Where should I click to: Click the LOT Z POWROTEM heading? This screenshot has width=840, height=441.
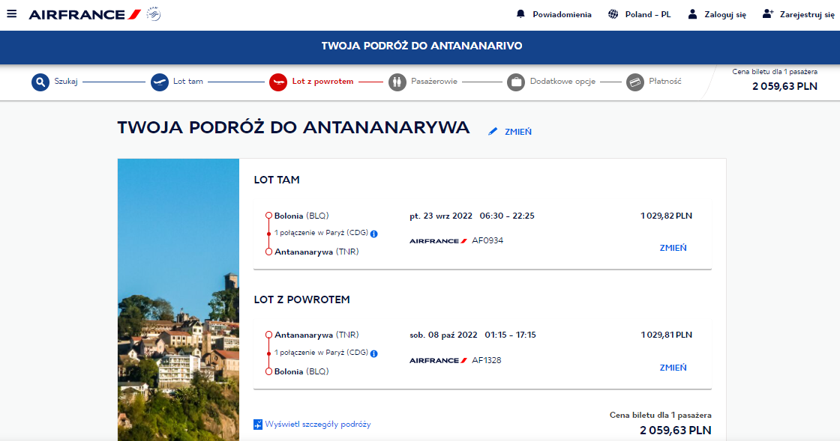tap(301, 300)
